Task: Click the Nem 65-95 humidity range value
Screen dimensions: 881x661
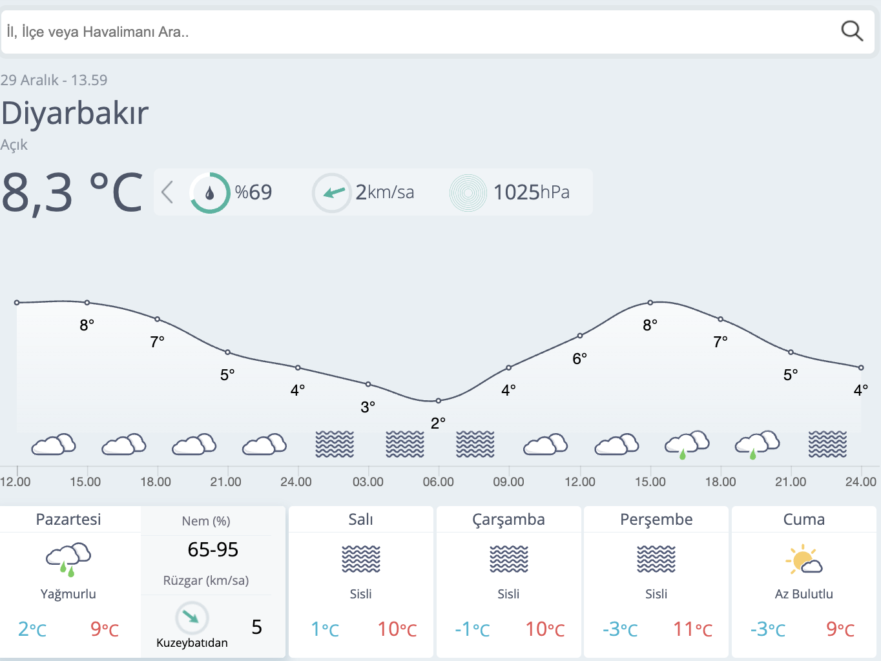Action: tap(213, 550)
